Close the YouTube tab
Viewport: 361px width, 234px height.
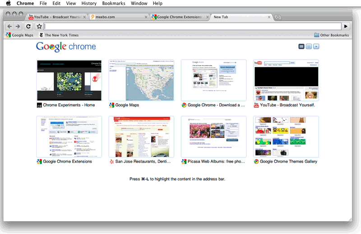[84, 17]
